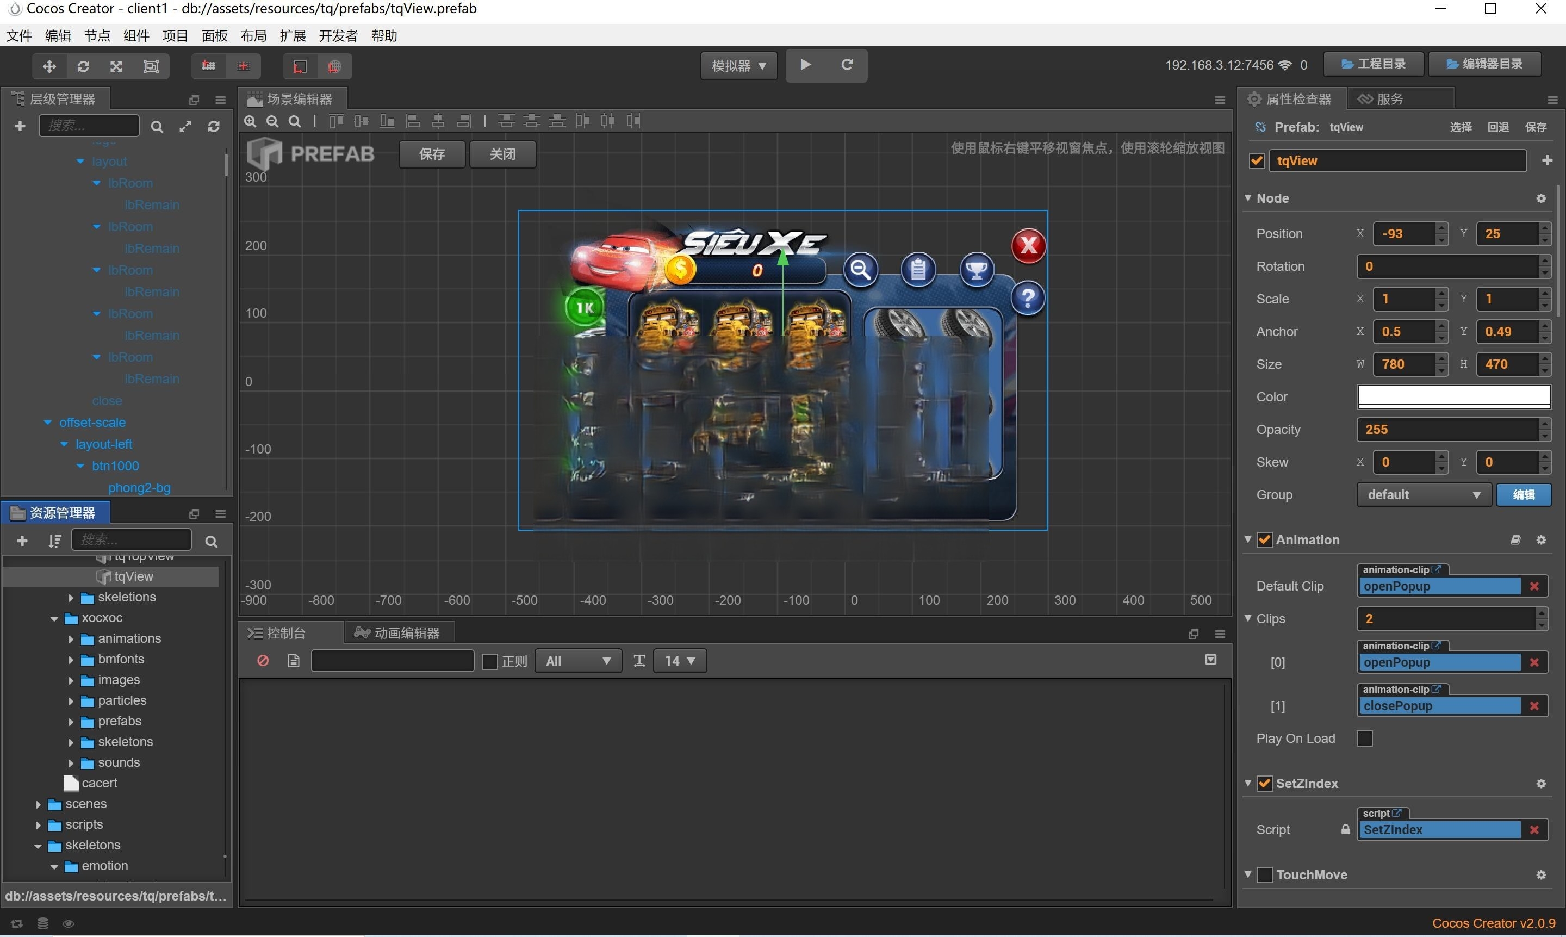Screen dimensions: 1566x937
Task: Click the trophy icon in scene
Action: click(x=977, y=270)
